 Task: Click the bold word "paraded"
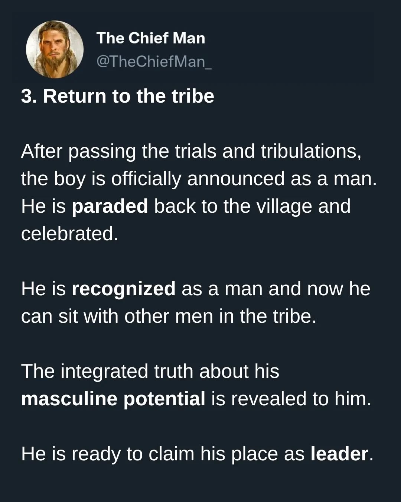click(x=110, y=206)
